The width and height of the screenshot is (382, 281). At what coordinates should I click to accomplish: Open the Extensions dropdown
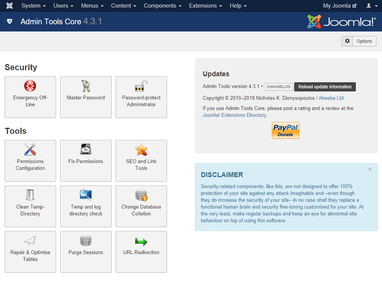[206, 6]
